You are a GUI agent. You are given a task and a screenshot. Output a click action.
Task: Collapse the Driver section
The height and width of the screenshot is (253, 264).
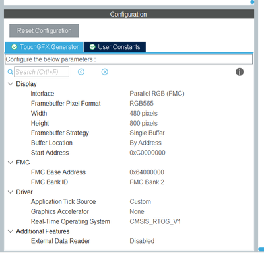coord(11,192)
